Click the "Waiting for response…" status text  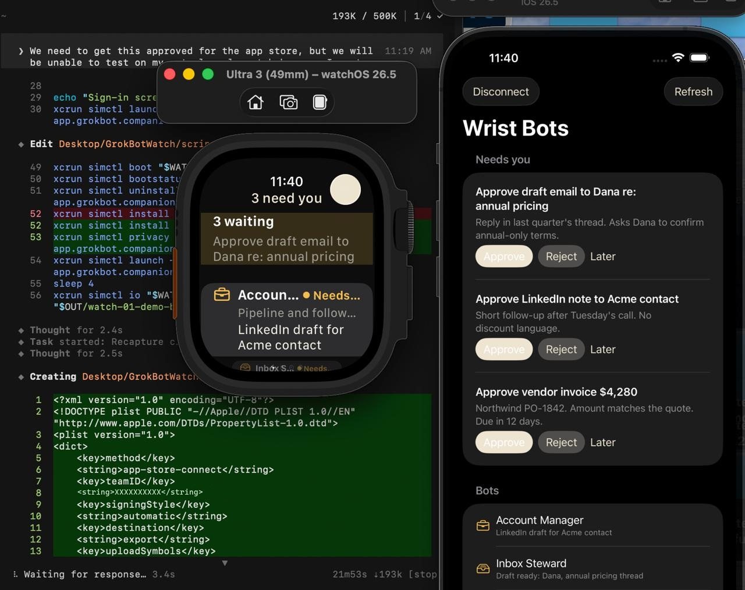pyautogui.click(x=85, y=574)
